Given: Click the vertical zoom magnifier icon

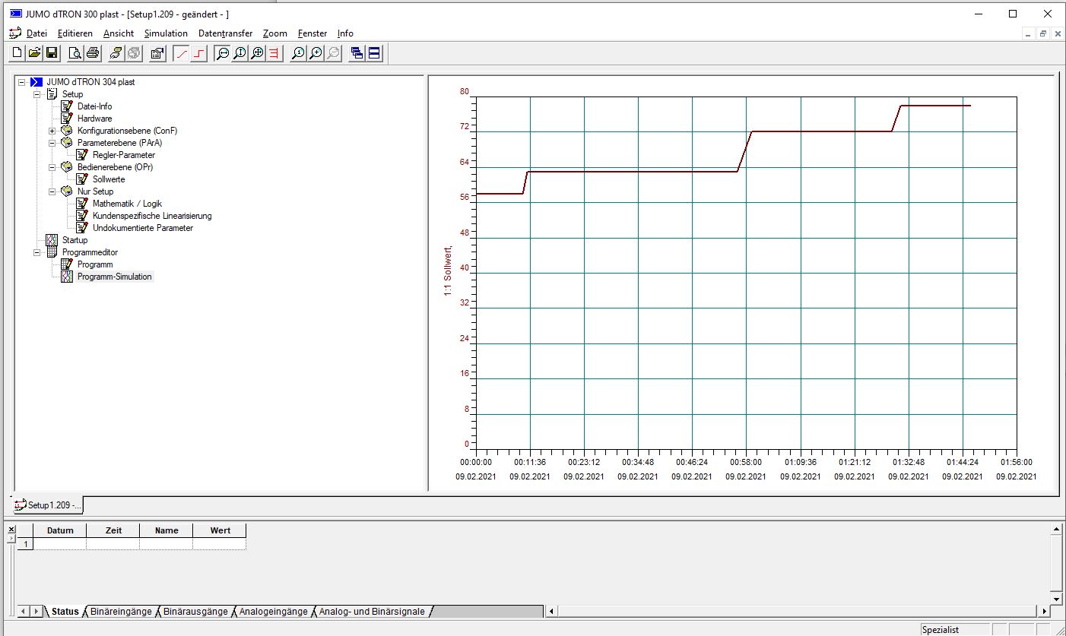Looking at the screenshot, I should tap(240, 53).
